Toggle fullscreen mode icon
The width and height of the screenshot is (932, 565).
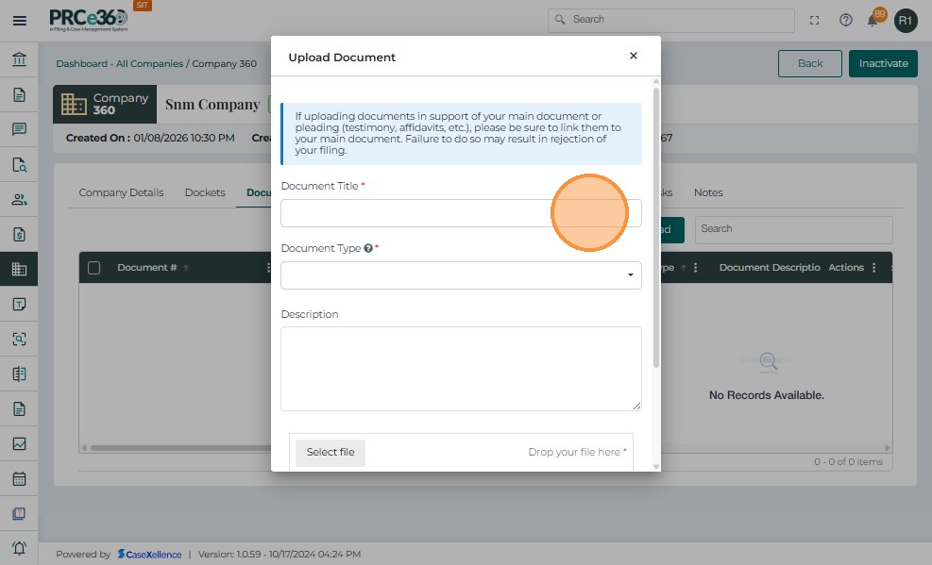point(815,20)
